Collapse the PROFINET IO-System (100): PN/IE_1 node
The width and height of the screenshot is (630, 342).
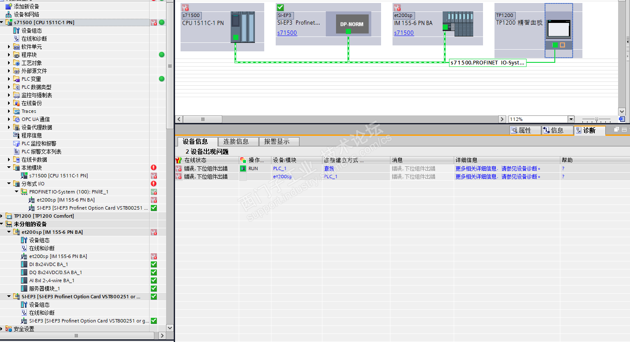click(17, 192)
